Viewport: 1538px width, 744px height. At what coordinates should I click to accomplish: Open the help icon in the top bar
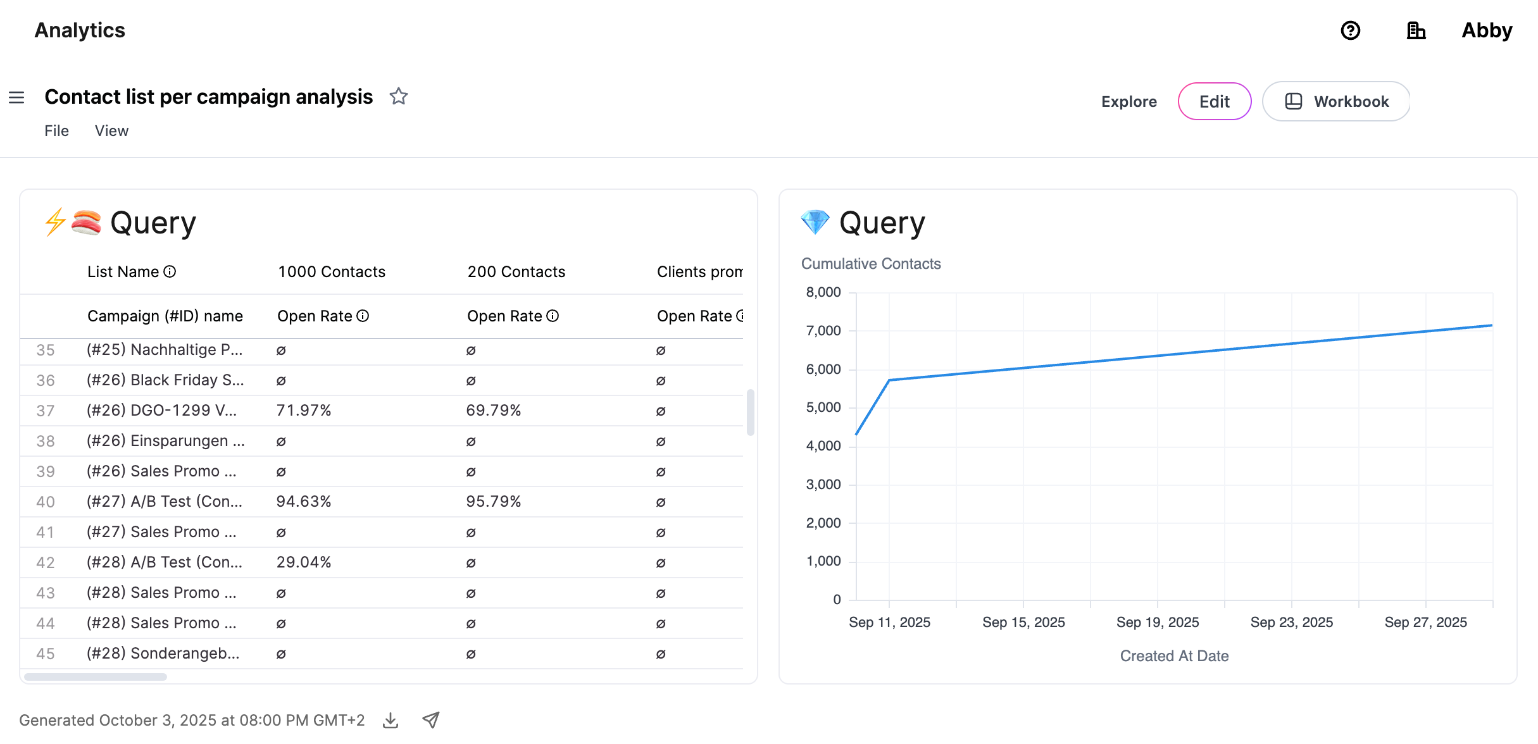[x=1351, y=30]
